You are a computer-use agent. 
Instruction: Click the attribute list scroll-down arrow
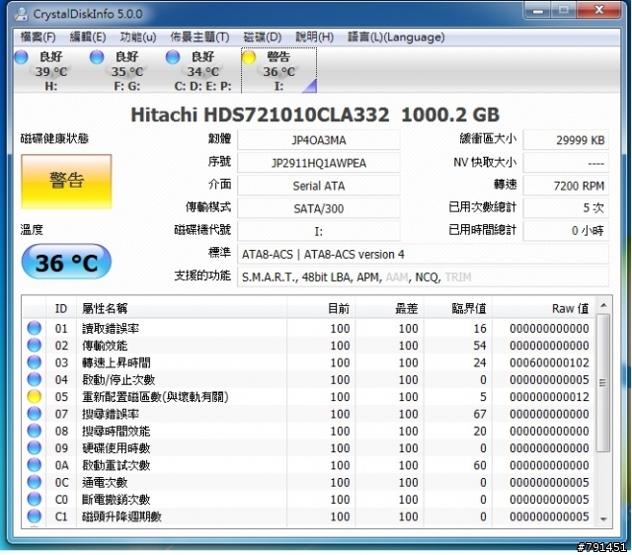[603, 519]
